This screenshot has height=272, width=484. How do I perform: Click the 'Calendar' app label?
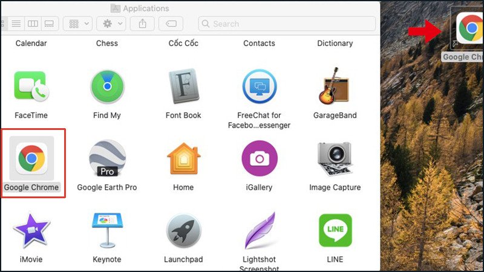[31, 43]
